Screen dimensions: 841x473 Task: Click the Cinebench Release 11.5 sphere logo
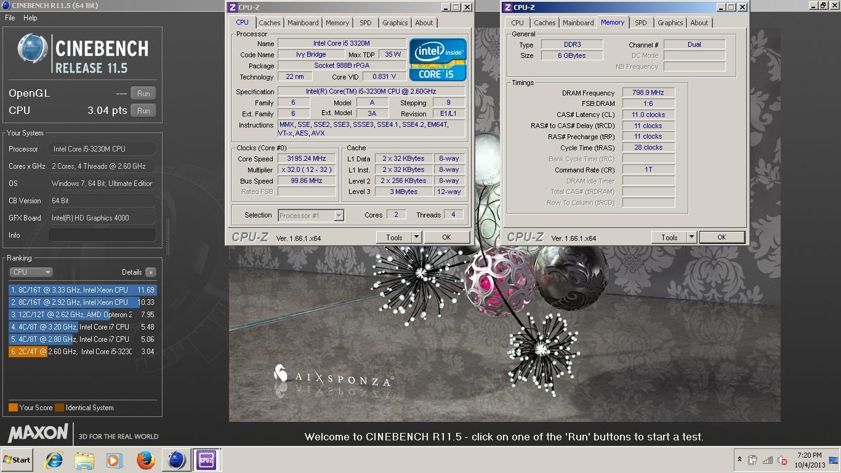point(33,49)
